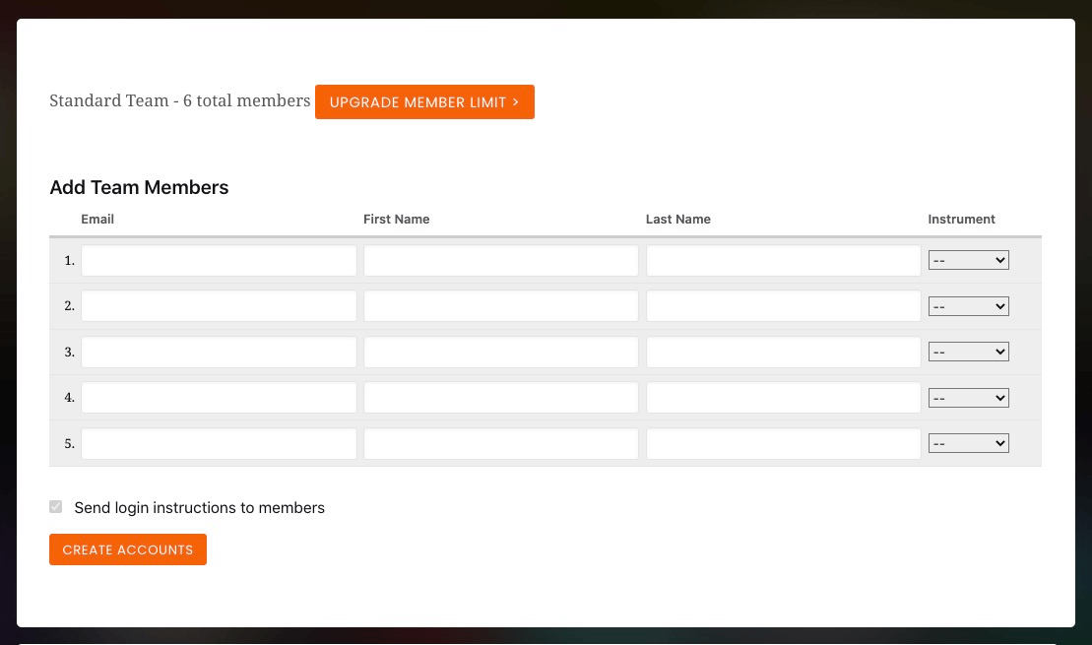Toggle Send login instructions to members checkbox
The width and height of the screenshot is (1092, 645).
tap(56, 507)
